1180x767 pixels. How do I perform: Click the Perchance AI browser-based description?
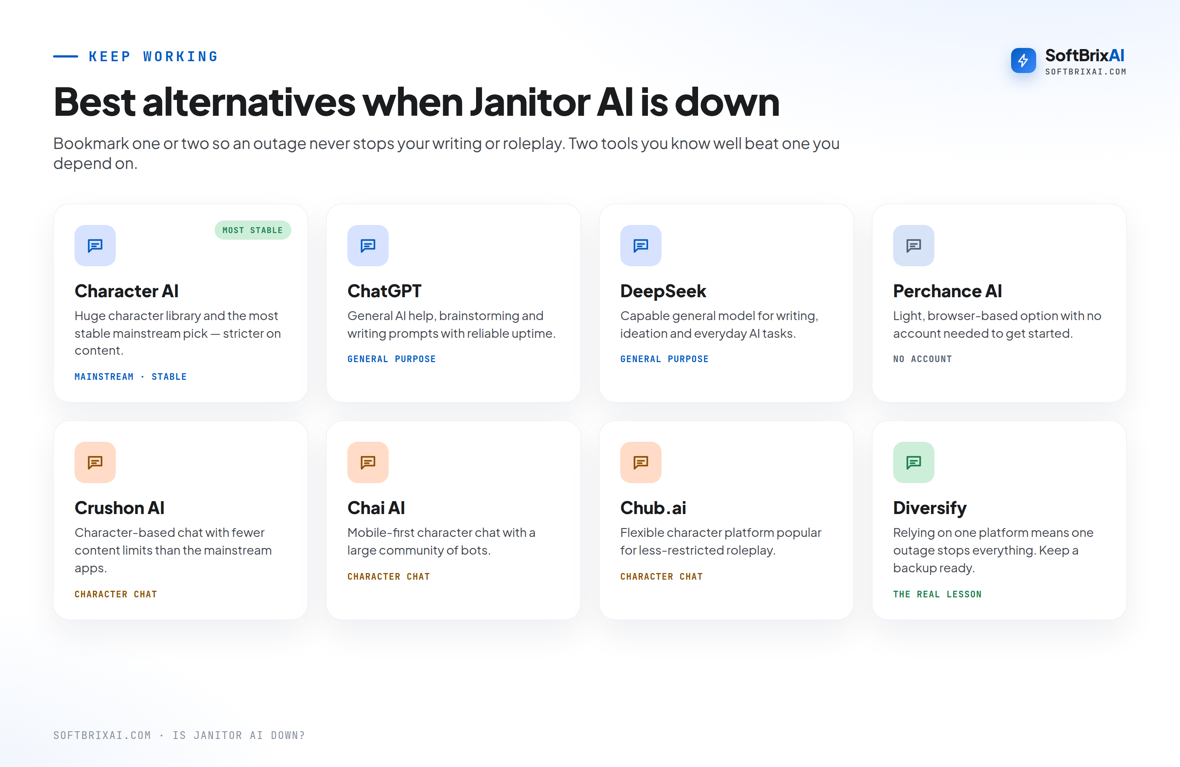997,325
